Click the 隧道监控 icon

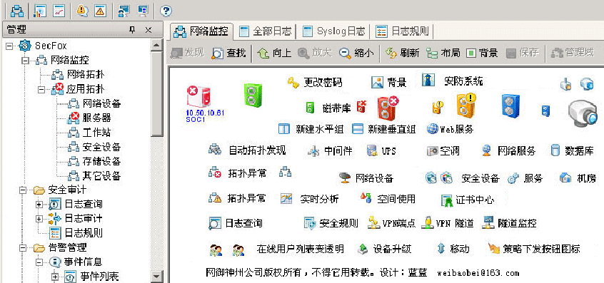click(x=488, y=222)
